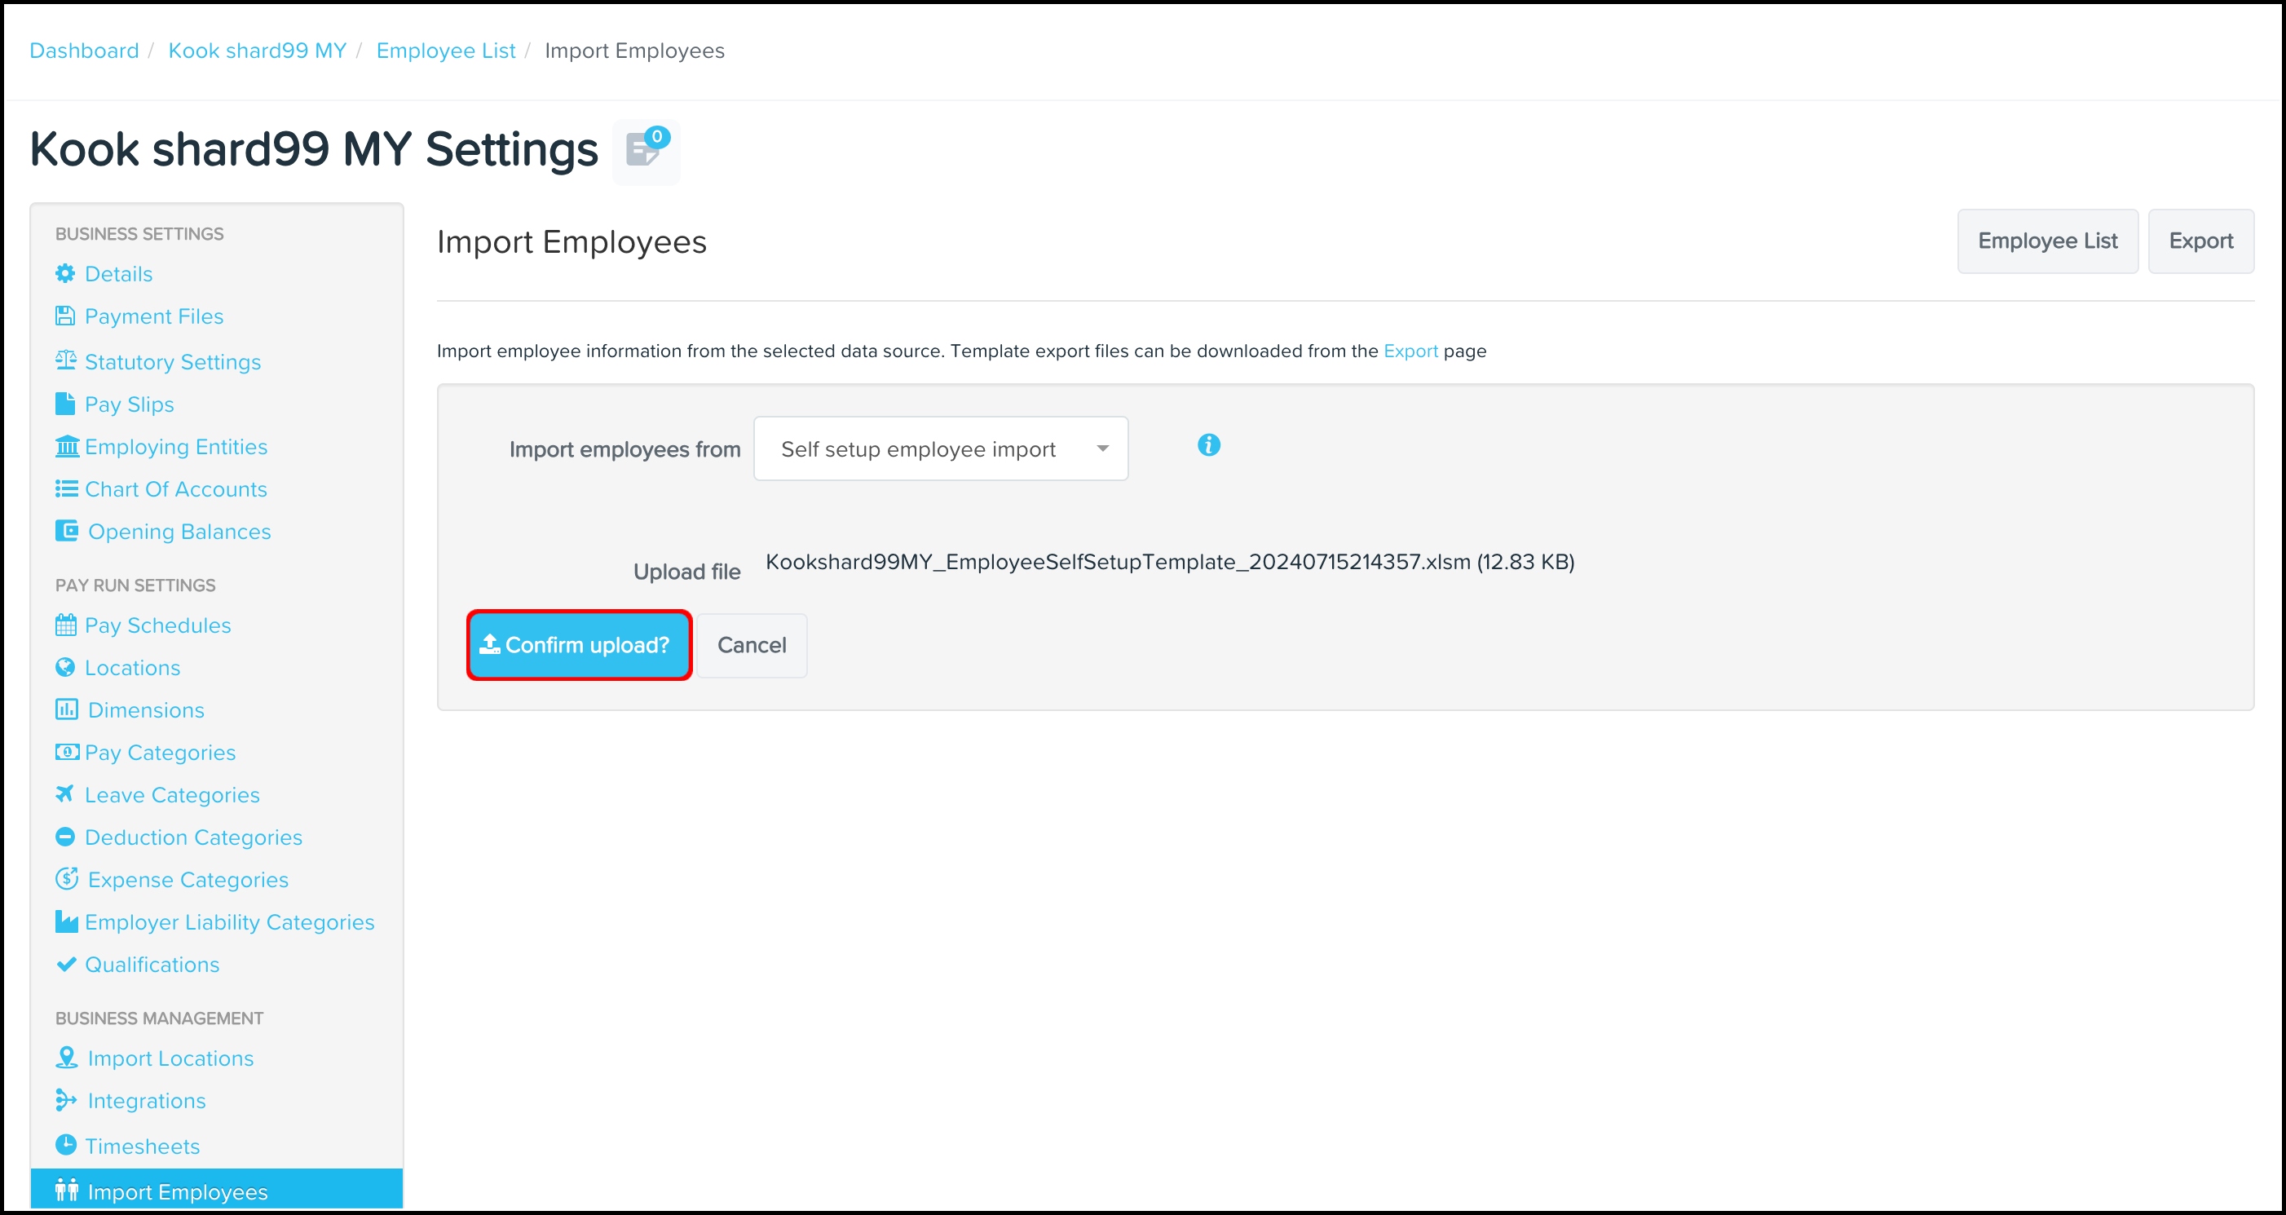Open the Import employees from dropdown
Viewport: 2286px width, 1215px height.
939,449
